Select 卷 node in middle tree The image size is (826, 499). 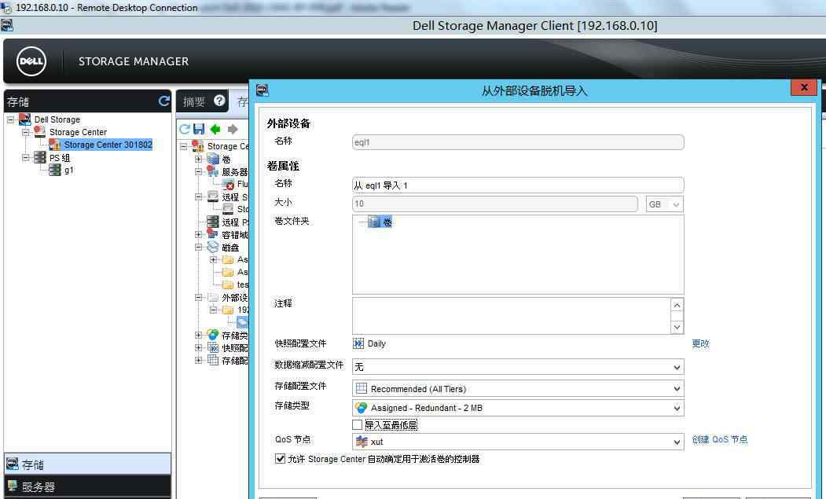(x=226, y=160)
